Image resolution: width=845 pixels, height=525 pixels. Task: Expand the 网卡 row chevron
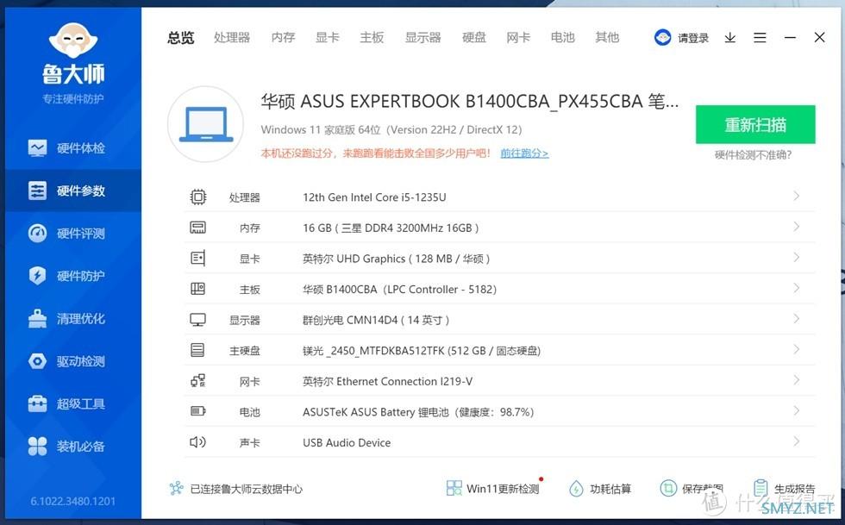(x=796, y=380)
